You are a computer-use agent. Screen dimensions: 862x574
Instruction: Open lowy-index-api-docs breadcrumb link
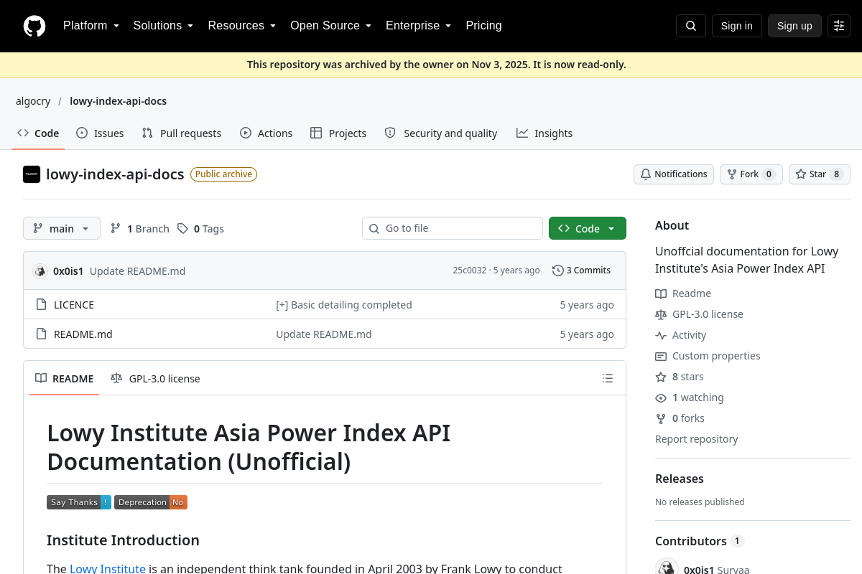[x=119, y=101]
